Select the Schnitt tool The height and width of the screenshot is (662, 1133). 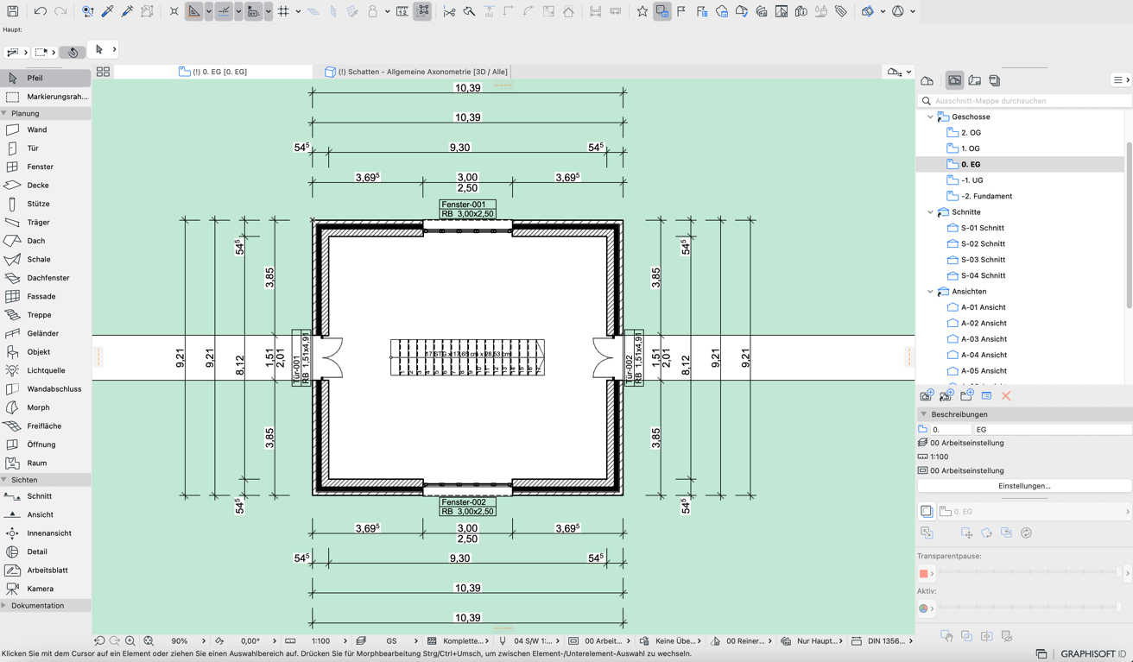pos(45,496)
